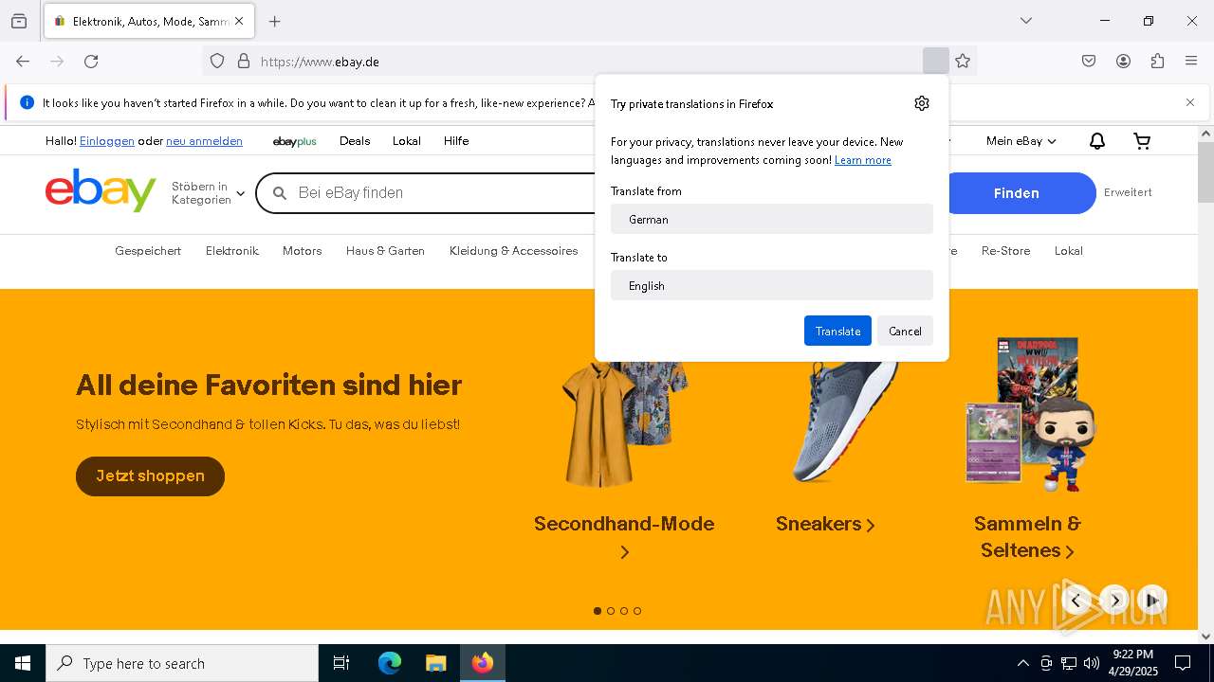
Task: Select the third carousel dot indicator
Action: point(624,611)
